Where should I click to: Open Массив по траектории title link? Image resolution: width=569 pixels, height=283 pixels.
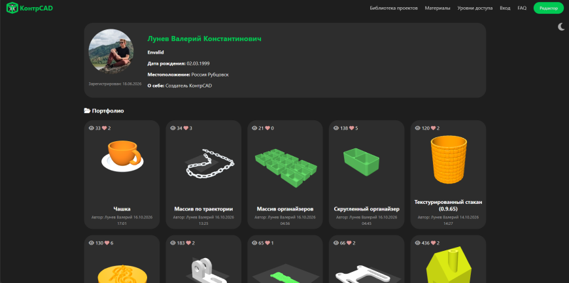(203, 209)
